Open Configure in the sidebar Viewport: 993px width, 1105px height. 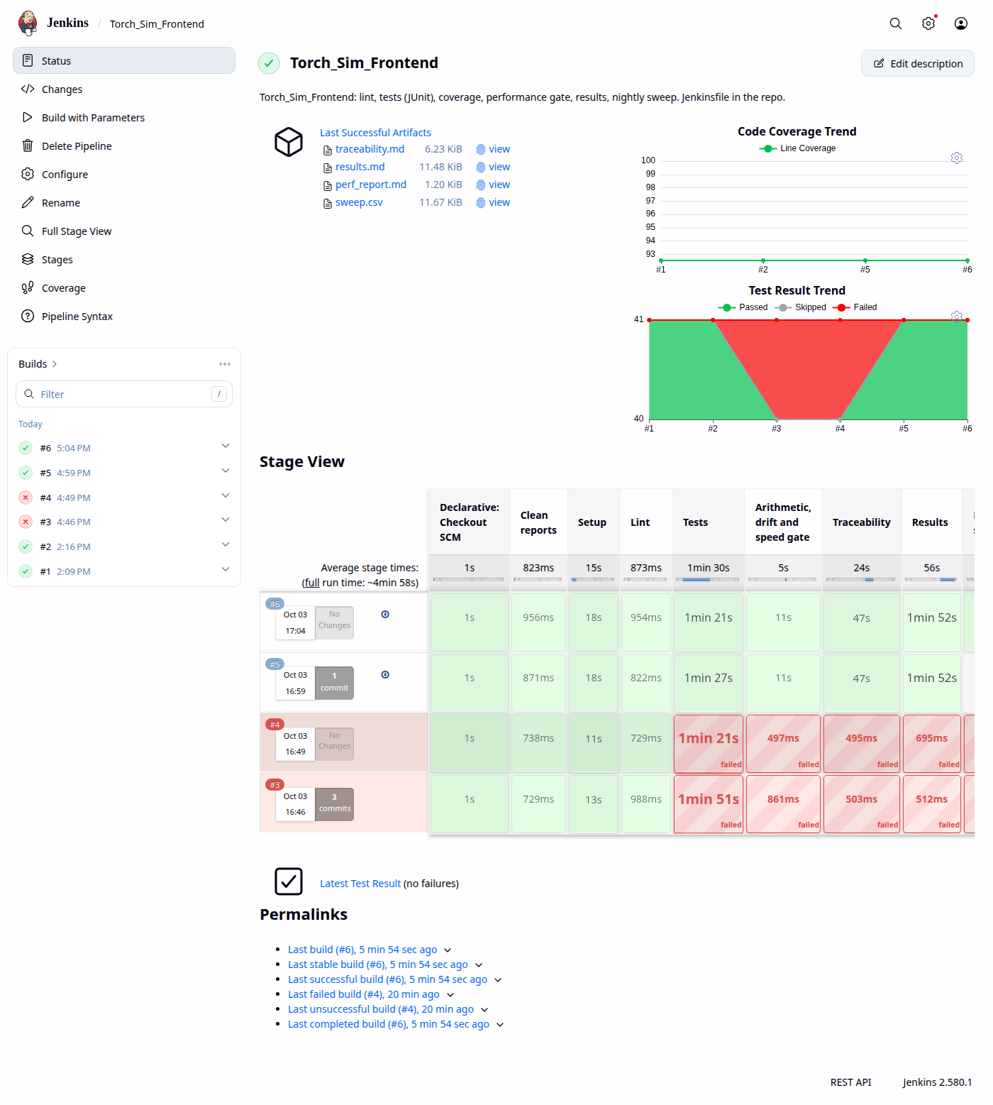(124, 175)
